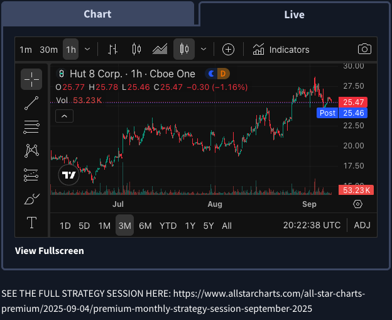
Task: Set date range to YTD
Action: 168,226
